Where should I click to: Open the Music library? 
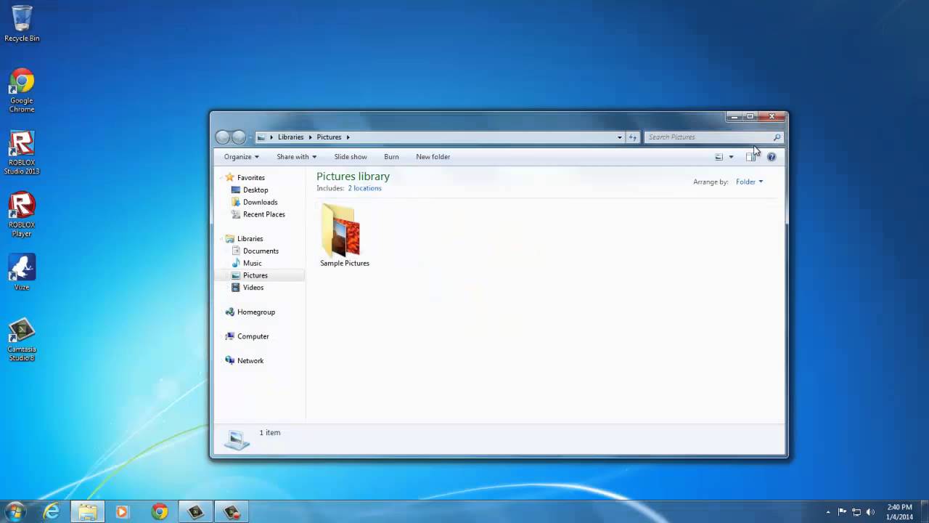[252, 263]
